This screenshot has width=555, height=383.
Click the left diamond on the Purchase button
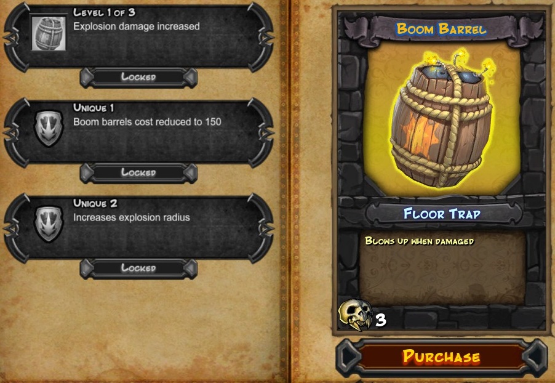click(x=349, y=357)
